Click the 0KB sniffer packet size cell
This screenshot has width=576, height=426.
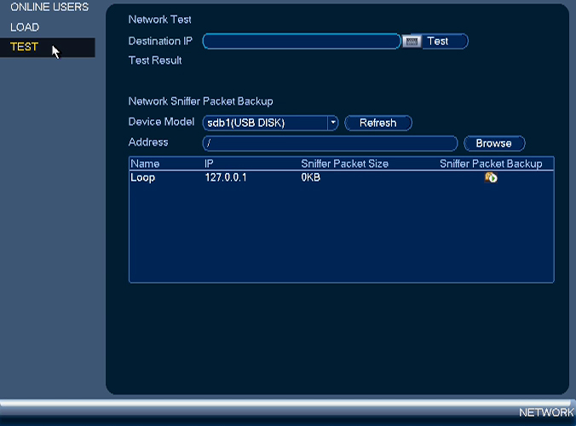point(311,178)
